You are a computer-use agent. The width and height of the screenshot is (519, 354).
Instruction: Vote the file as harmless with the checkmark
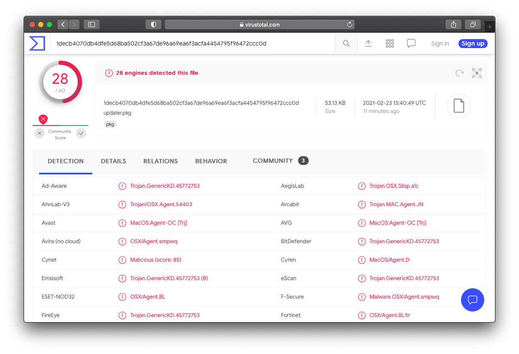(81, 133)
